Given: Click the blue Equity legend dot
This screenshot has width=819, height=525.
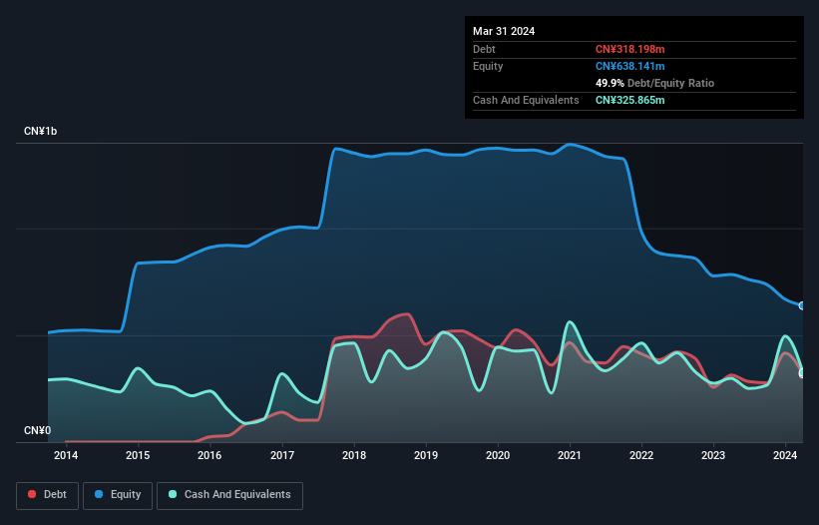Looking at the screenshot, I should point(99,494).
